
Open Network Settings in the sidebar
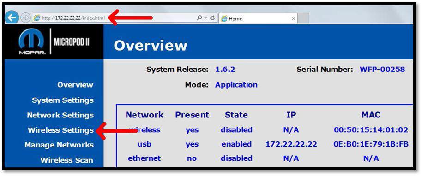60,115
